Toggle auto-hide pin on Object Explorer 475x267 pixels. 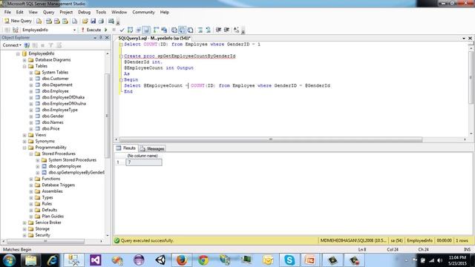pos(101,38)
